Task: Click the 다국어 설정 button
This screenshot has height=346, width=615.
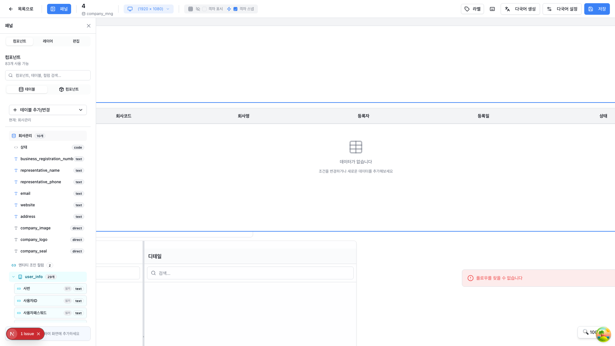Action: click(562, 9)
